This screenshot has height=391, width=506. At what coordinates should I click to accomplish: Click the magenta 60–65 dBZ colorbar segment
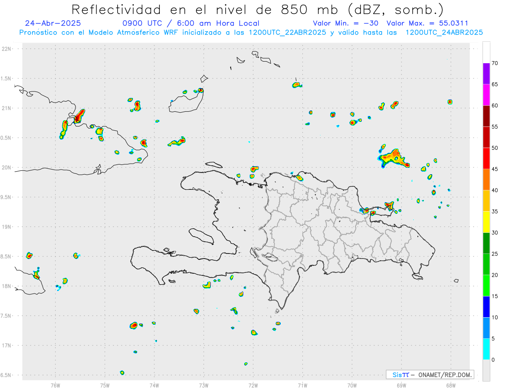pos(486,95)
